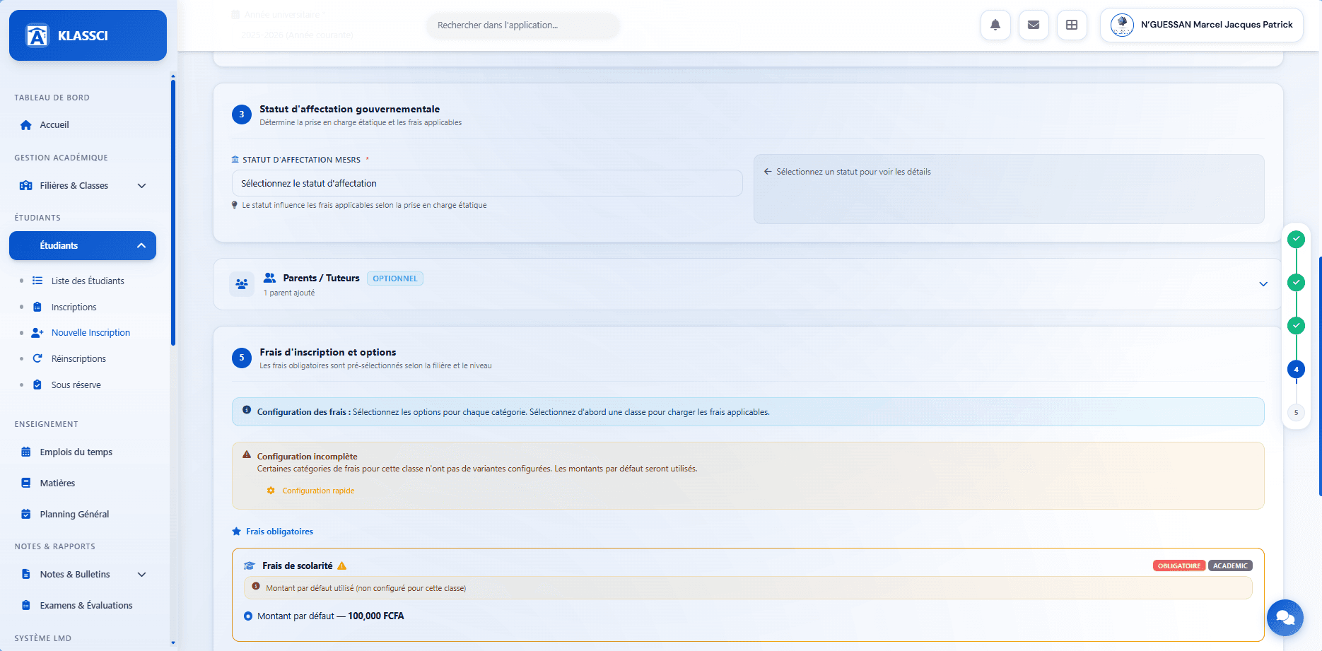Click N'GUESSAN Marcel Jacques Patrick name
This screenshot has width=1322, height=651.
tap(1217, 25)
